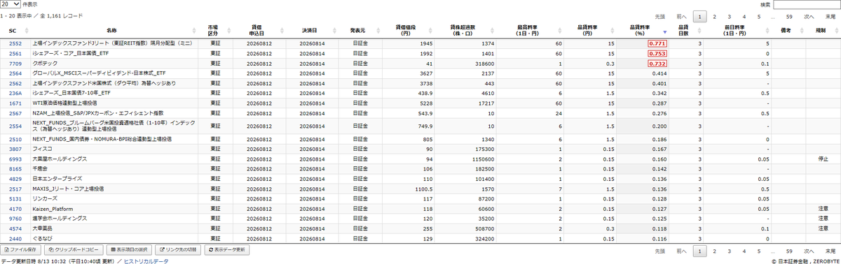
Task: Open stock code 3807 link
Action: tap(15, 149)
